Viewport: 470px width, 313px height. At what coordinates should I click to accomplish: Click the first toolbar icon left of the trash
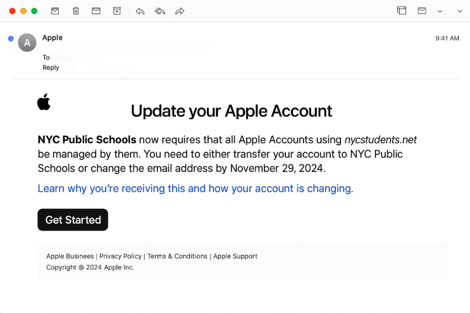tap(55, 11)
